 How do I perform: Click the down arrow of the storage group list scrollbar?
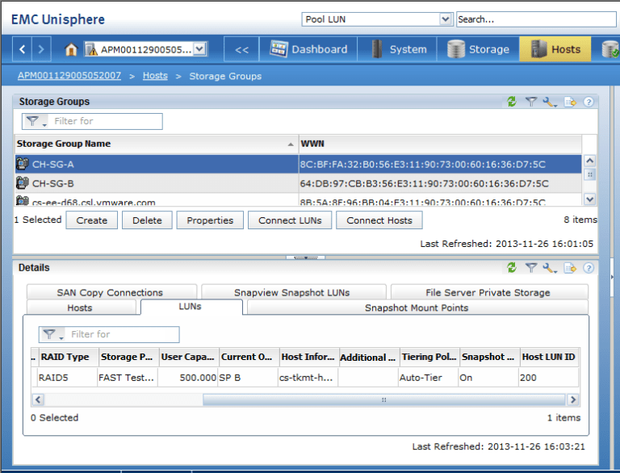pyautogui.click(x=589, y=199)
